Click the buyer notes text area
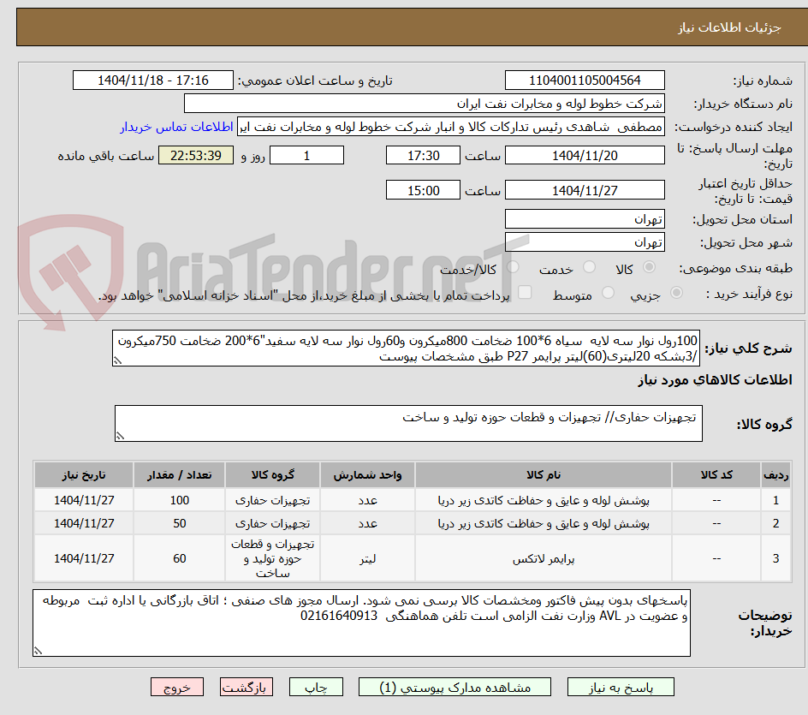This screenshot has width=808, height=715. point(361,623)
